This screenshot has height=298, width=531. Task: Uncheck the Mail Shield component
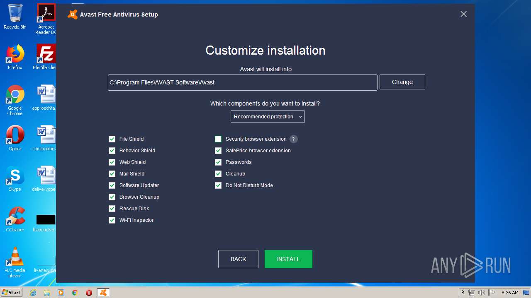[112, 174]
